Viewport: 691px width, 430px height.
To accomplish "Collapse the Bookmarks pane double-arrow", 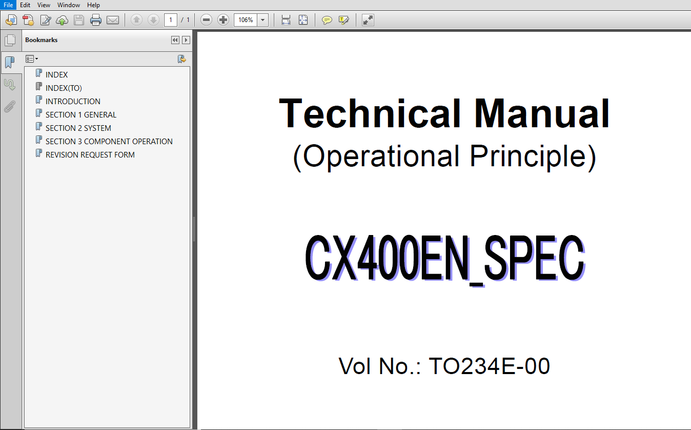I will (175, 40).
